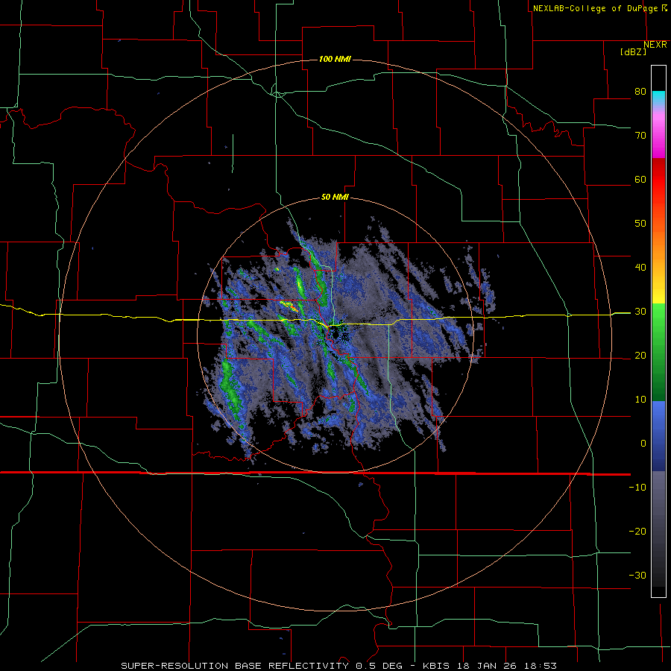Click the blue segment of the reflectivity color bar
Screen dimensions: 671x671
click(658, 436)
